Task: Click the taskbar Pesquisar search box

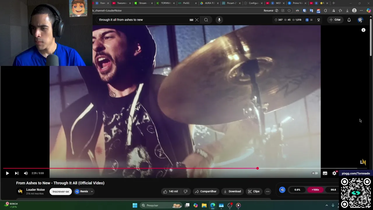Action: (x=161, y=205)
